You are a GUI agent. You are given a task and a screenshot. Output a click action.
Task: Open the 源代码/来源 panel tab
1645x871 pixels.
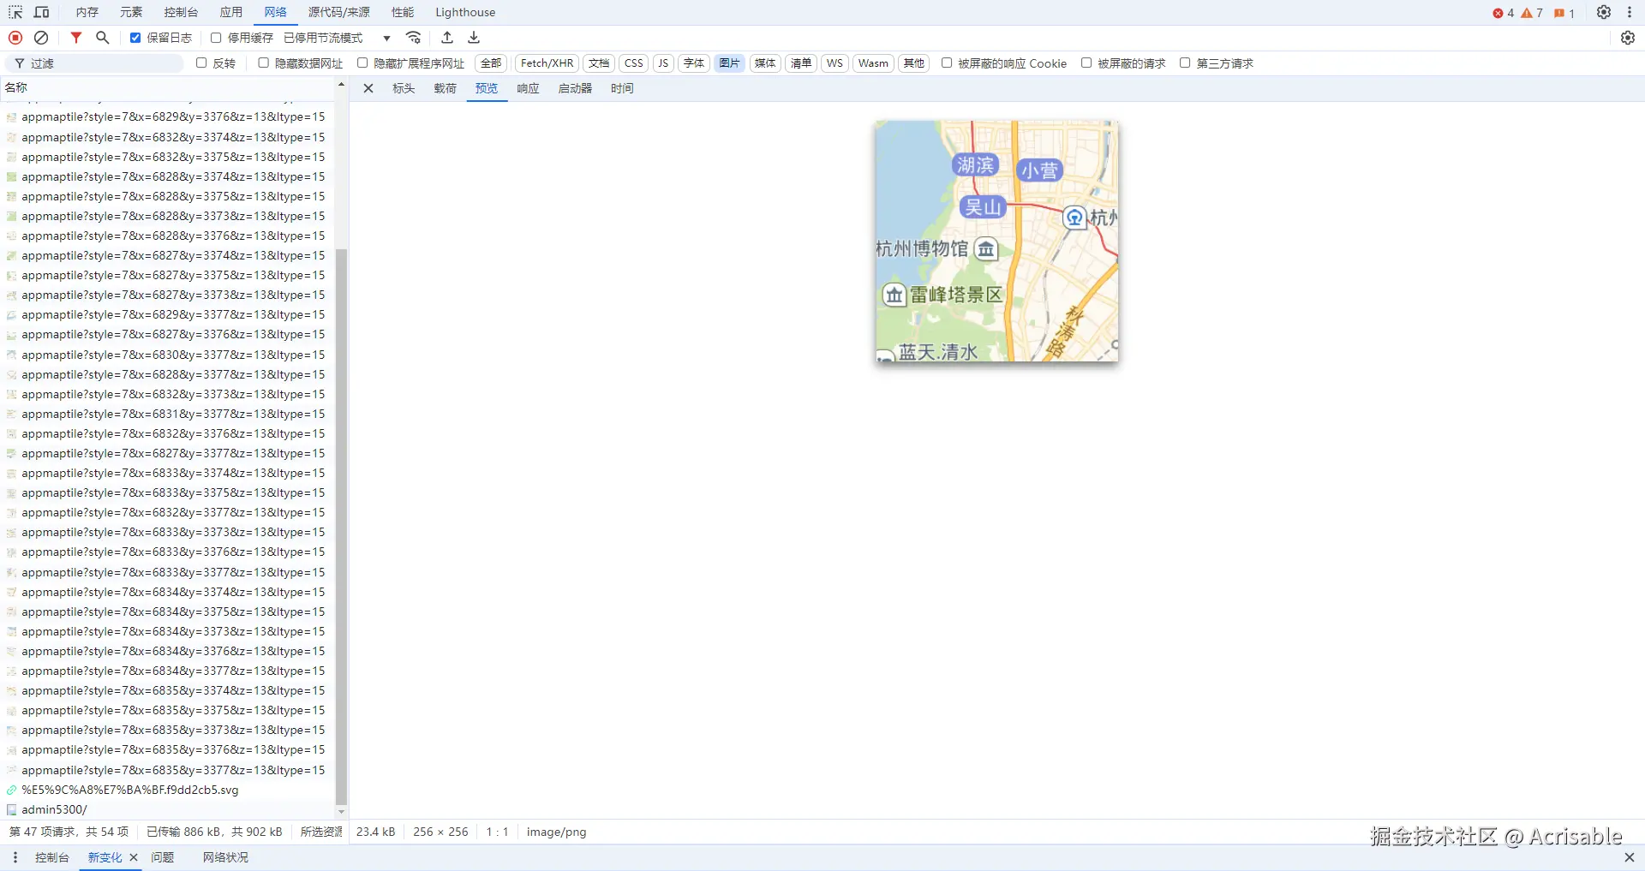pyautogui.click(x=339, y=12)
